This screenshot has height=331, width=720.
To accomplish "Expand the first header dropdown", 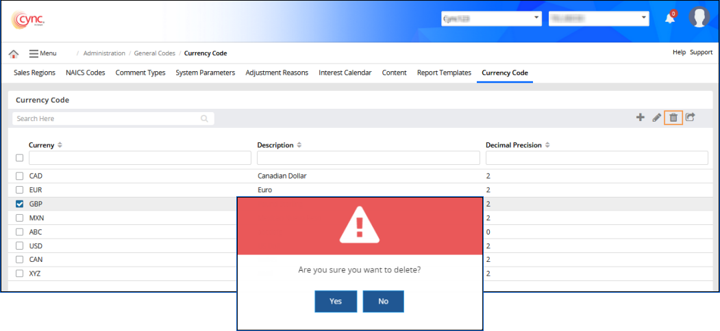I will 491,18.
